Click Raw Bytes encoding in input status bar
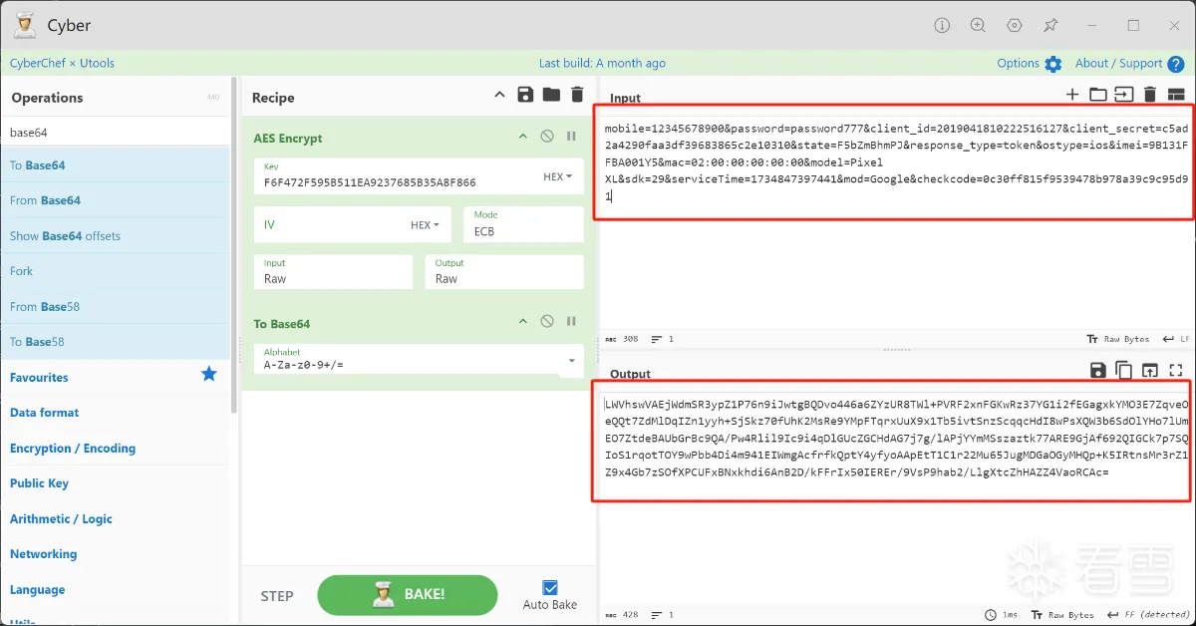 1117,339
